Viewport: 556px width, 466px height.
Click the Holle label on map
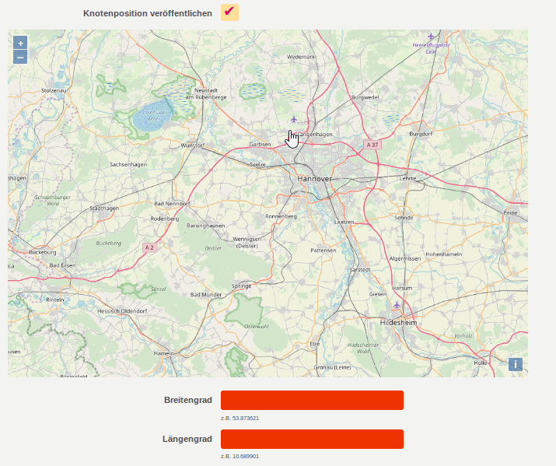[x=481, y=363]
